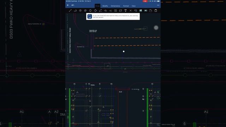Pick the circle tool with diagonal diameter line
This screenshot has width=226, height=127.
coord(85,11)
